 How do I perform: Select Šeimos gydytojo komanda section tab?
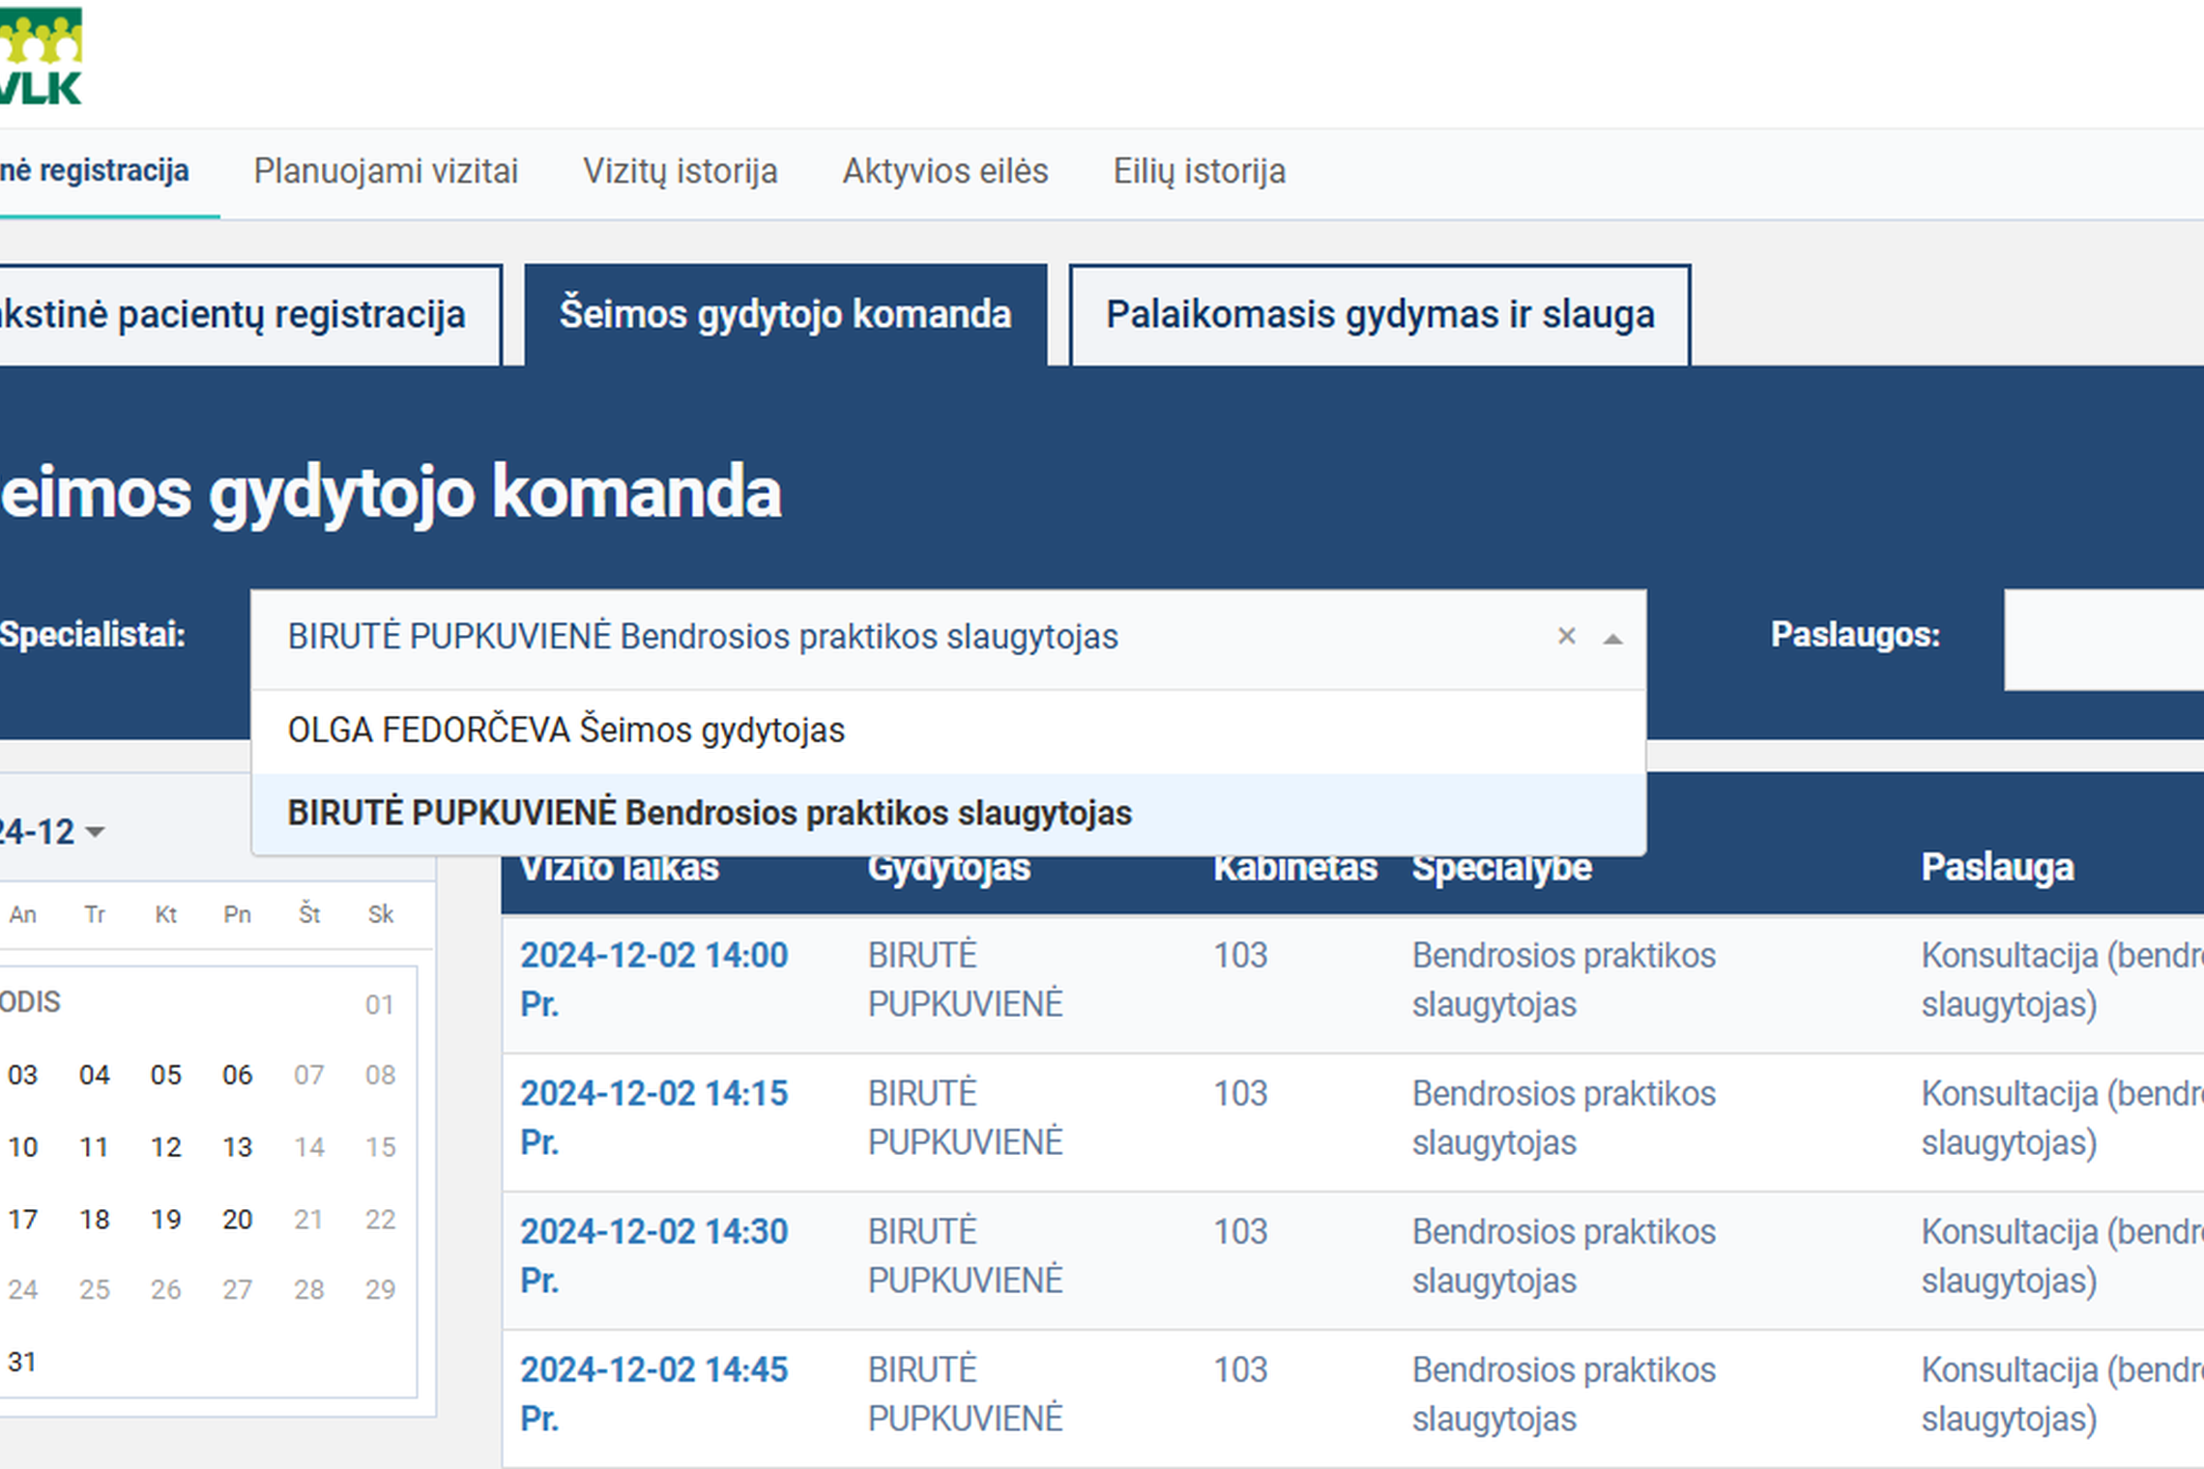[786, 315]
